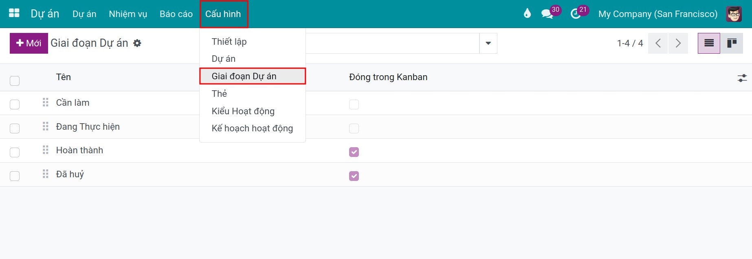
Task: Select Thiết lập from the dropdown
Action: click(253, 41)
